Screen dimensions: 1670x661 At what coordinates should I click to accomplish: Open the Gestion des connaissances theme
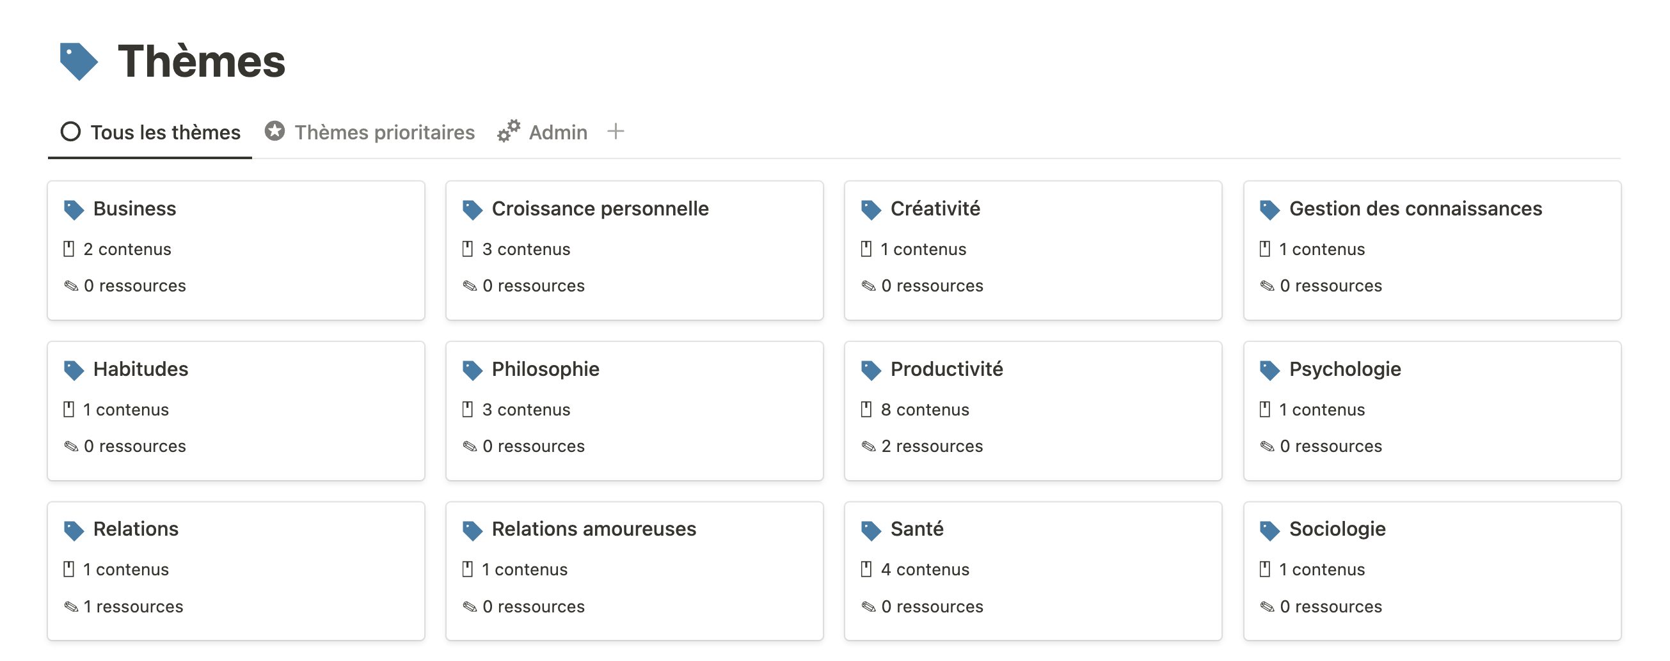[1415, 209]
